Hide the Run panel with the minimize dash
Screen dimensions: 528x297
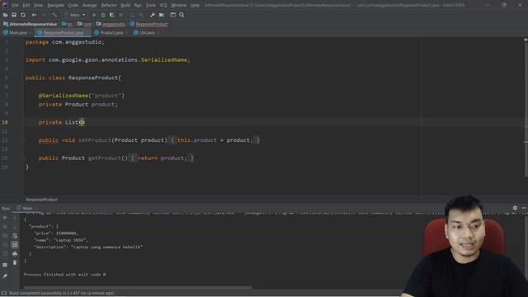tap(524, 208)
